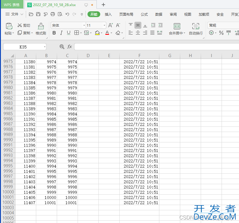Click the Merge and Center icon

[177, 26]
